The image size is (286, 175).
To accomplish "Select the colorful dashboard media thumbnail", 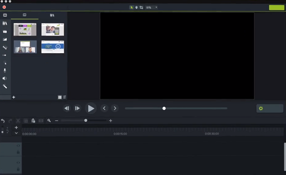I will point(25,29).
